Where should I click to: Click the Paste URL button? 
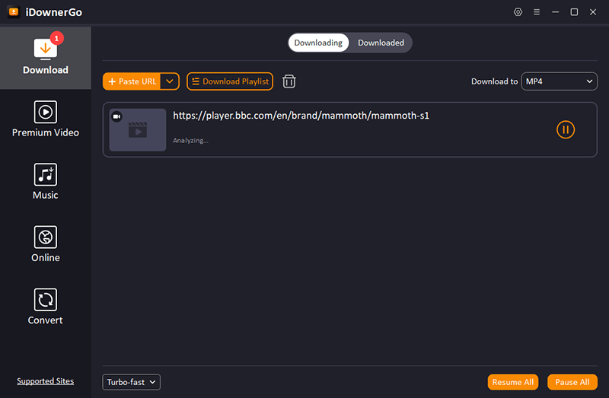click(x=132, y=81)
